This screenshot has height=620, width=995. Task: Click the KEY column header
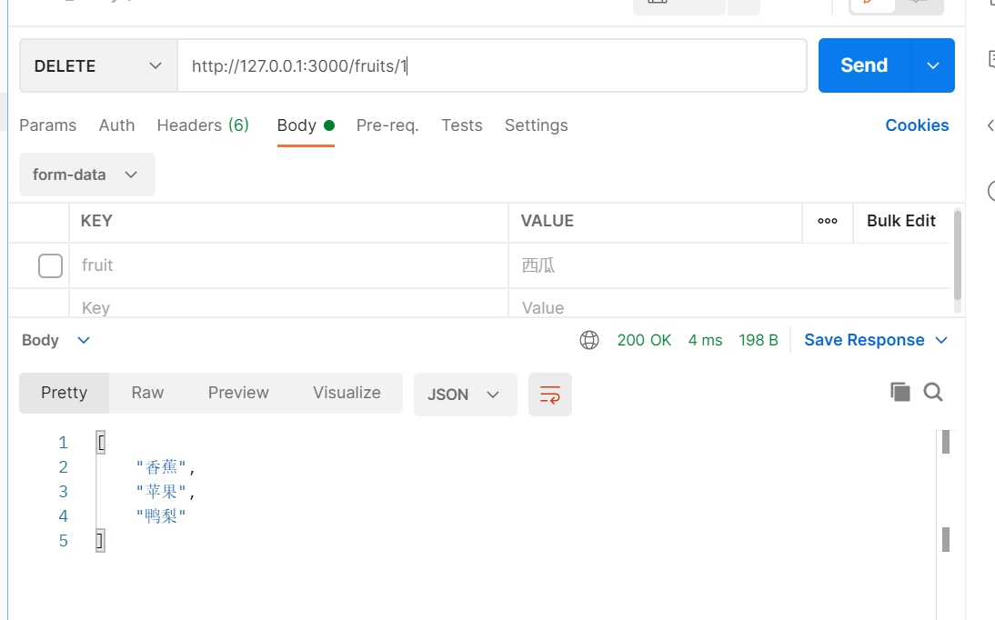point(96,221)
